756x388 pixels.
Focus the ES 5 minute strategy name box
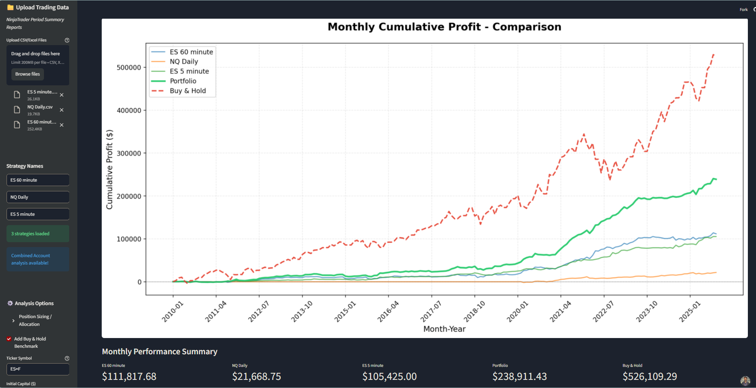click(x=38, y=214)
